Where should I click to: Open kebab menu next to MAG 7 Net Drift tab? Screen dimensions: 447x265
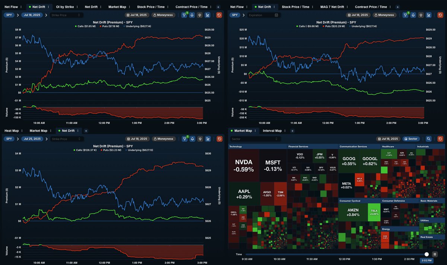[x=347, y=7]
